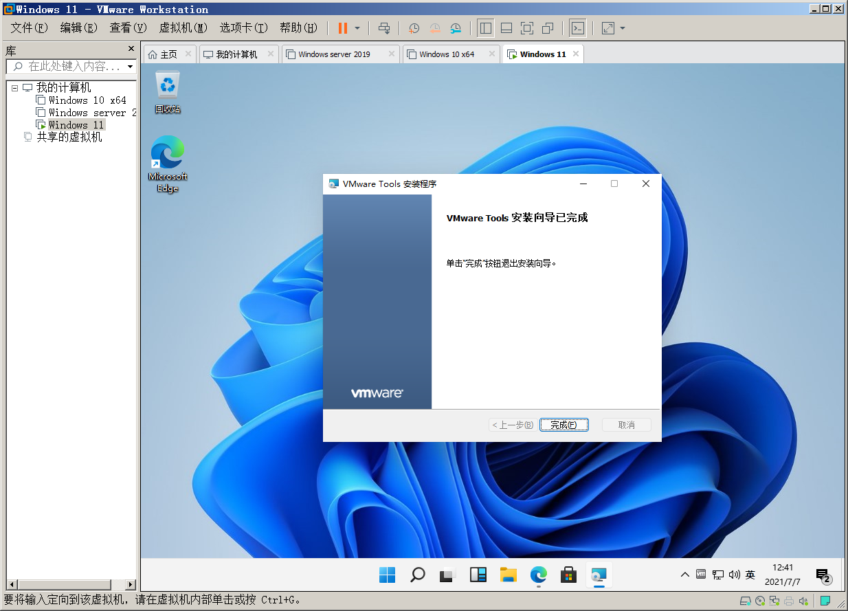Open the 选项卡(T) menu
848x611 pixels.
click(x=243, y=28)
